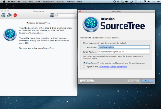Click the volume icon in menu bar
Image resolution: width=161 pixels, height=109 pixels.
click(149, 2)
